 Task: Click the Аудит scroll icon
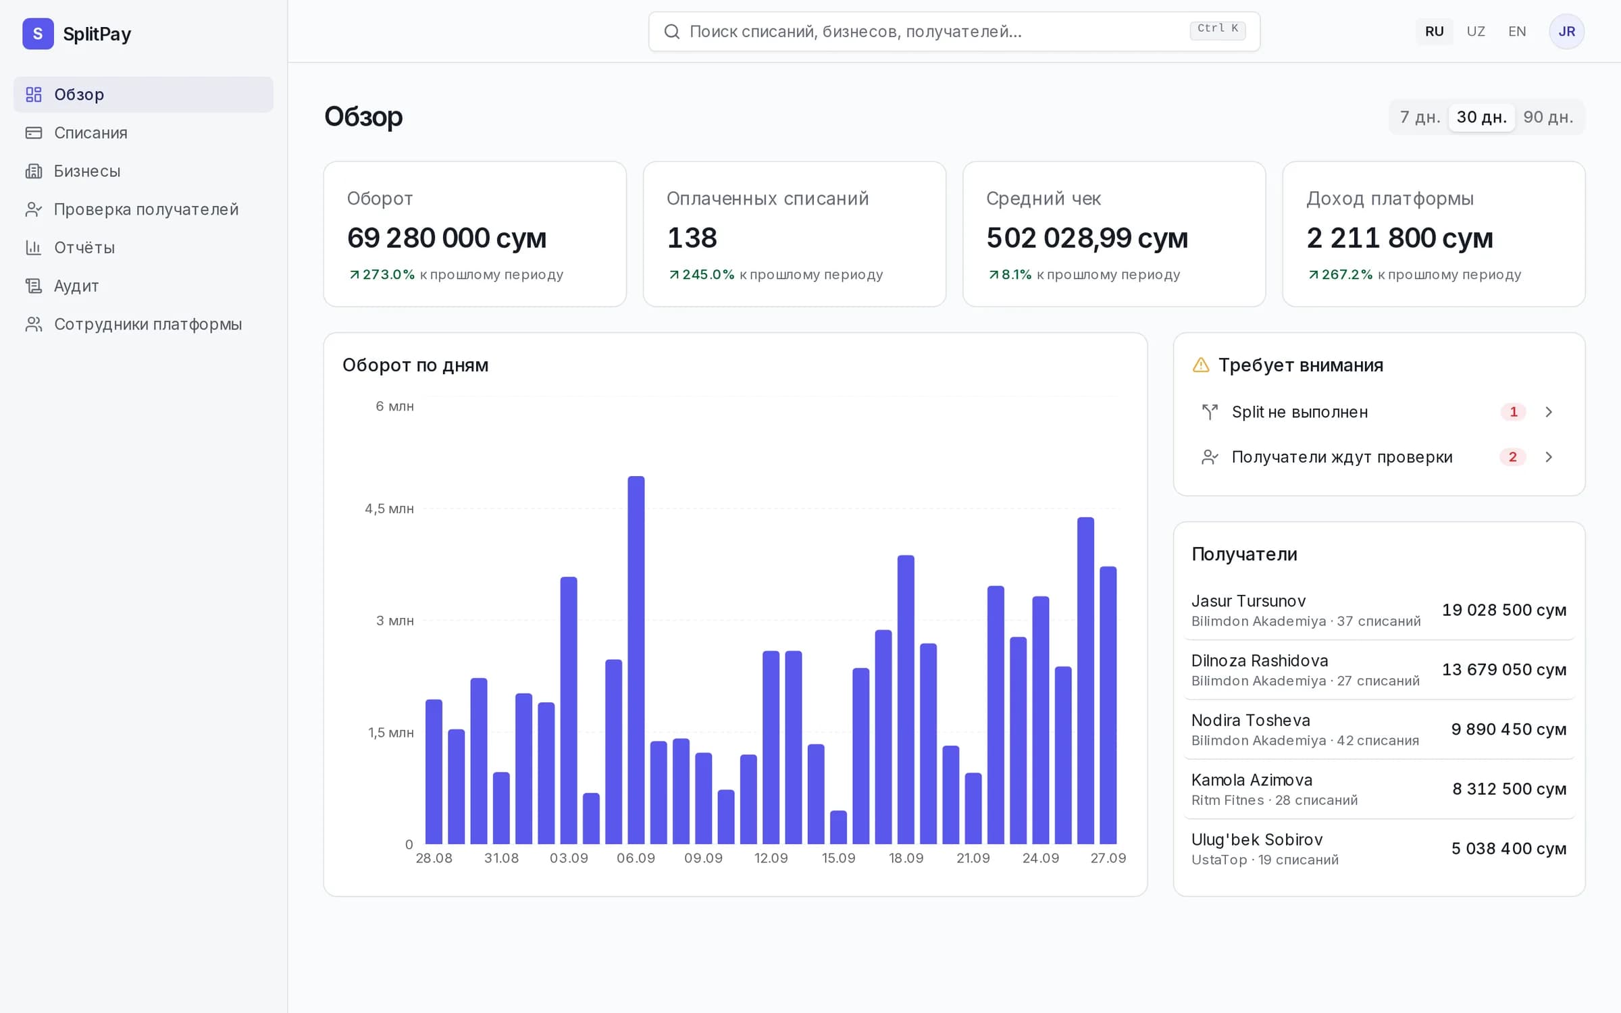point(34,286)
